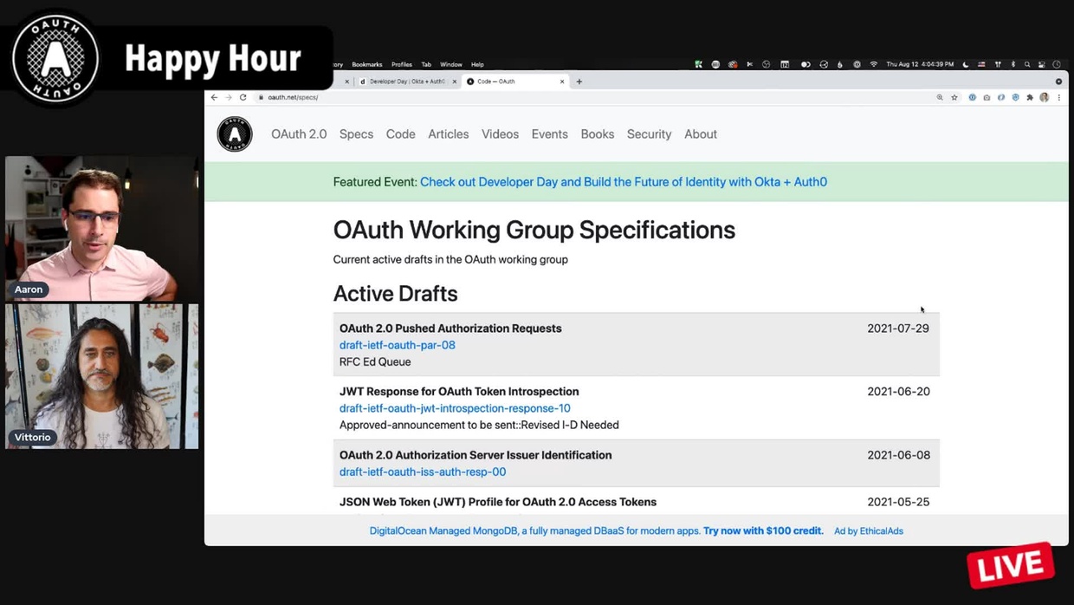Open the draft-ietf-oauth-par-08 link
1074x605 pixels.
point(397,345)
